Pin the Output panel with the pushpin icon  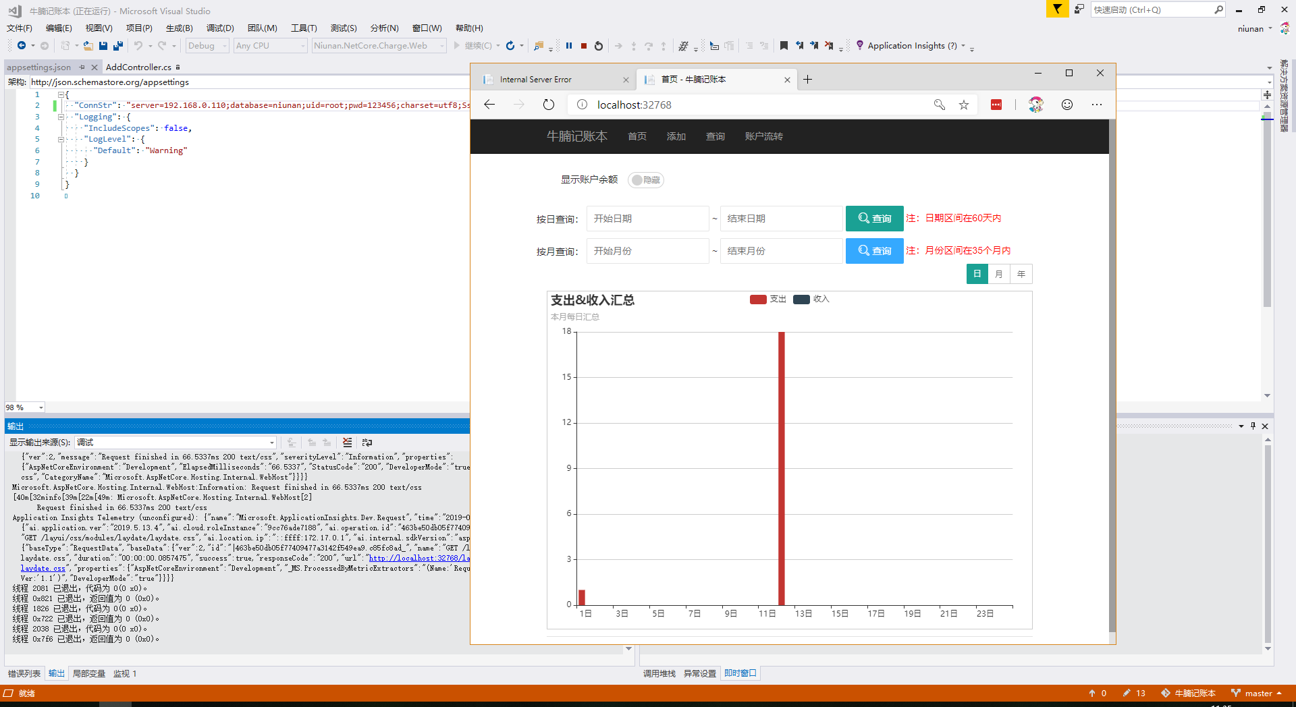pos(1253,426)
